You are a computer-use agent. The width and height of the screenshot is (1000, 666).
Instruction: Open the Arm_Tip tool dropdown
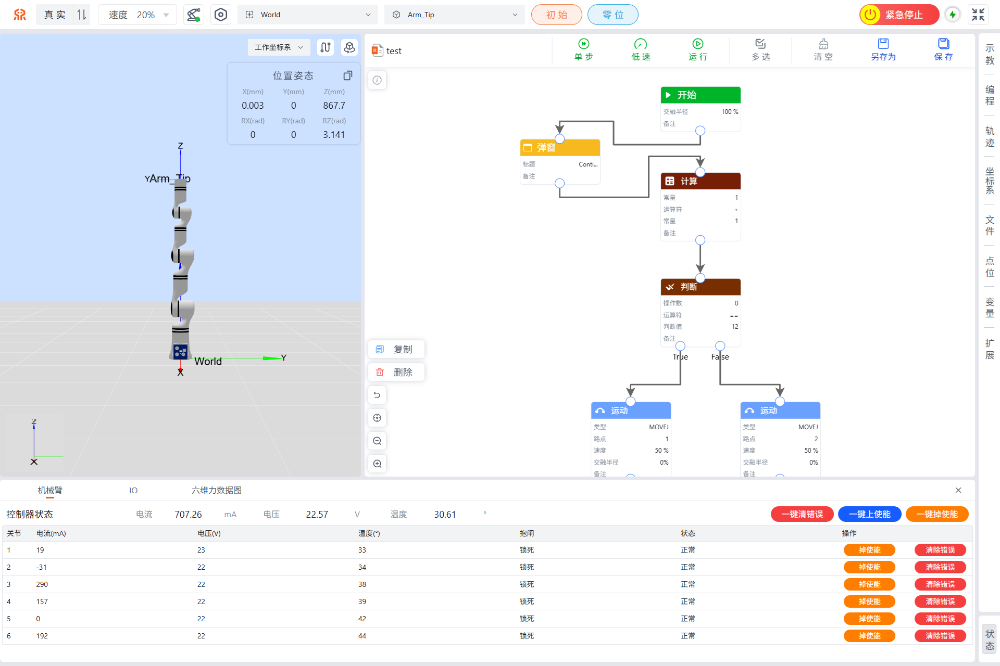tap(454, 15)
